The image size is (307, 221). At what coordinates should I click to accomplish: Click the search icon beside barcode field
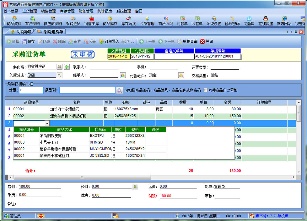click(x=120, y=90)
